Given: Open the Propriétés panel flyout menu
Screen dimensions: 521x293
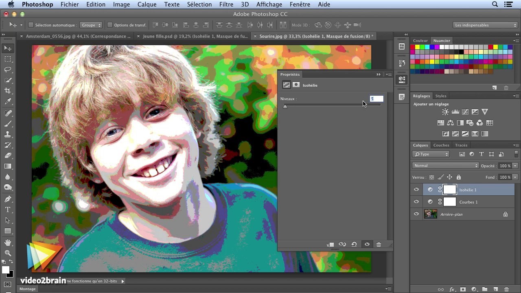Looking at the screenshot, I should (x=389, y=74).
